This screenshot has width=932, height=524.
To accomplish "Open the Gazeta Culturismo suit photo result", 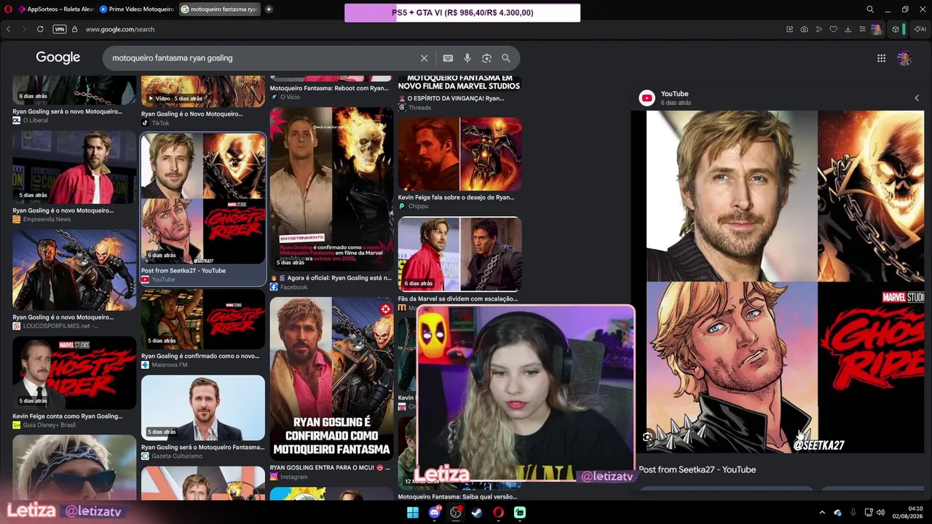I will tap(203, 408).
